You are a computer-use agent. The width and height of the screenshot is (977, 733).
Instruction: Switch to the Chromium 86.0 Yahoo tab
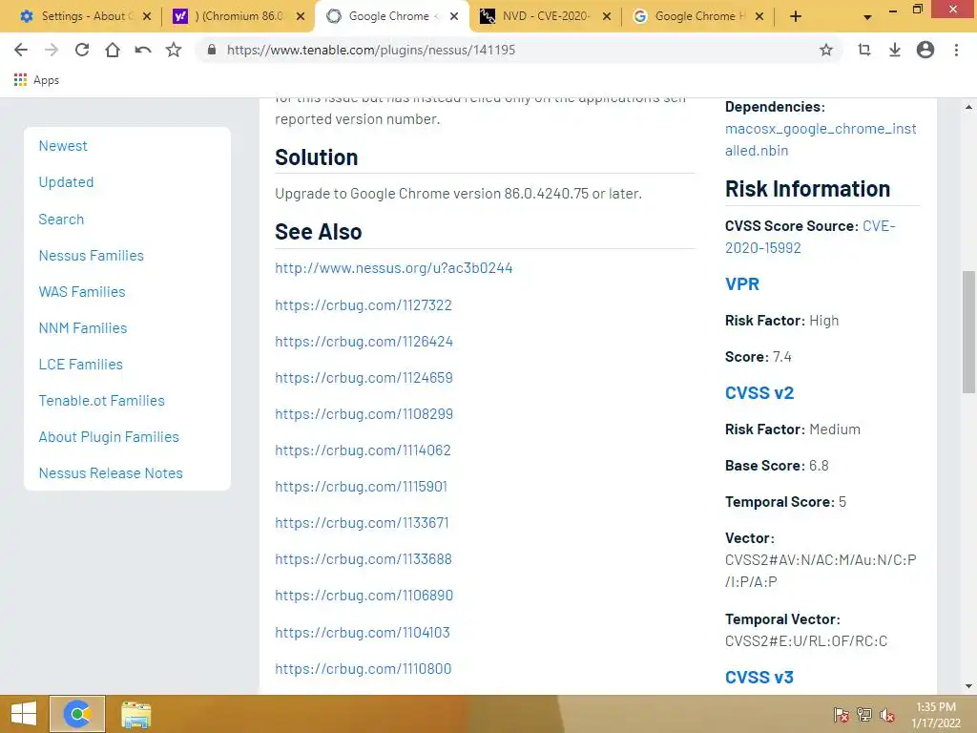pyautogui.click(x=238, y=16)
